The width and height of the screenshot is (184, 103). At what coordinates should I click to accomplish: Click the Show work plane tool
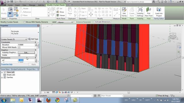60,12
